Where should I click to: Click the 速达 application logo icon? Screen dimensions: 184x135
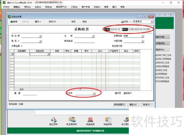[4, 3]
